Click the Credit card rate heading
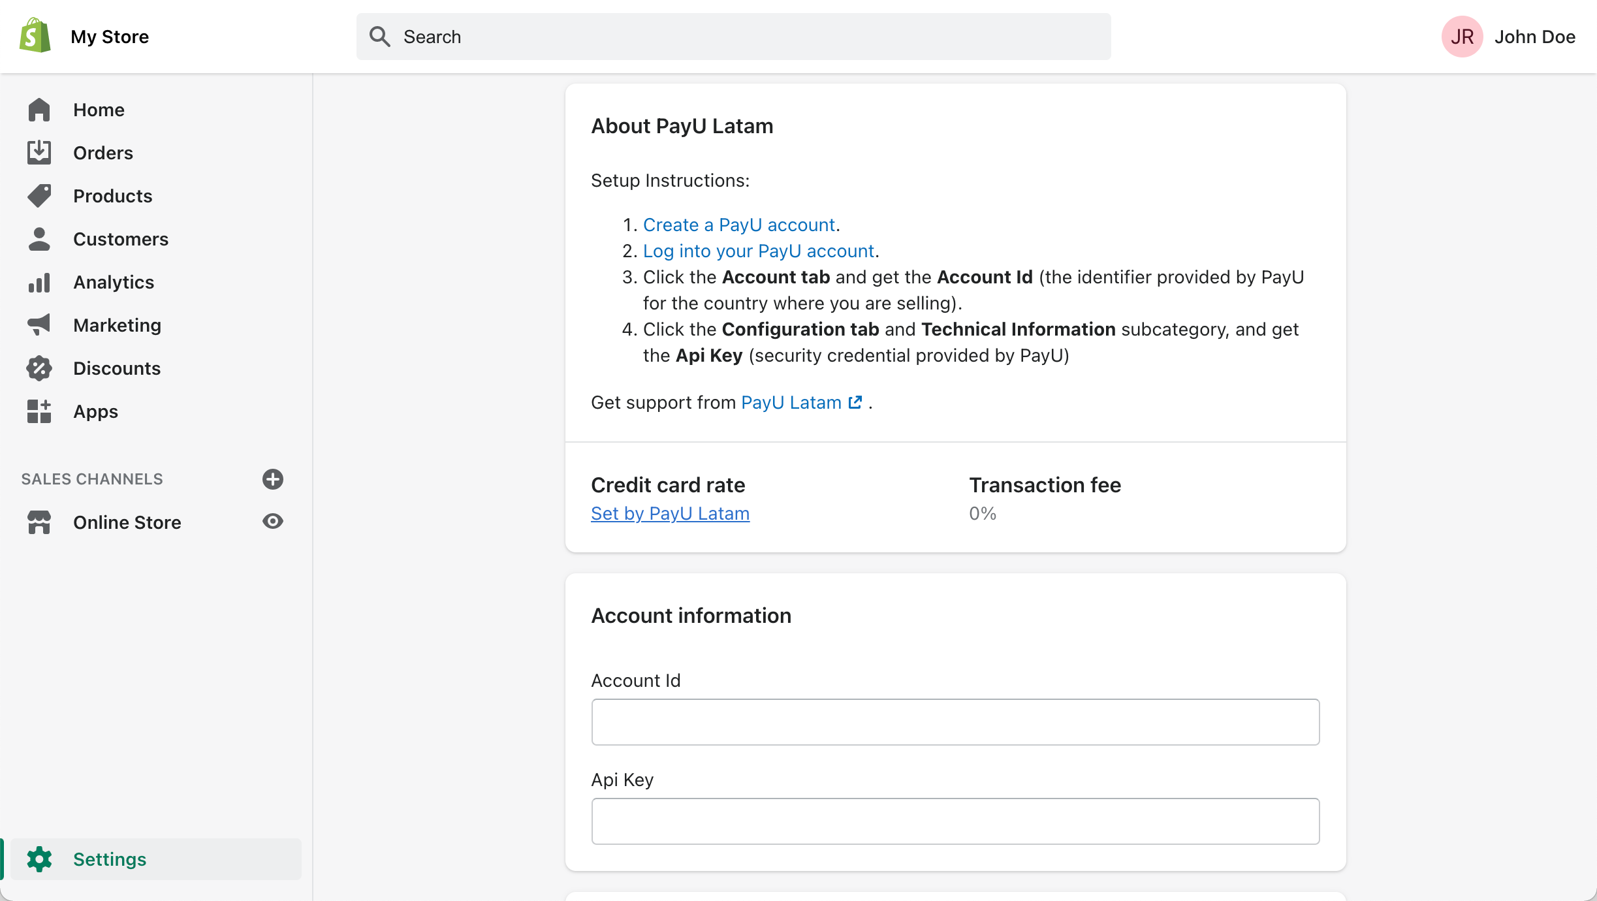 click(668, 485)
